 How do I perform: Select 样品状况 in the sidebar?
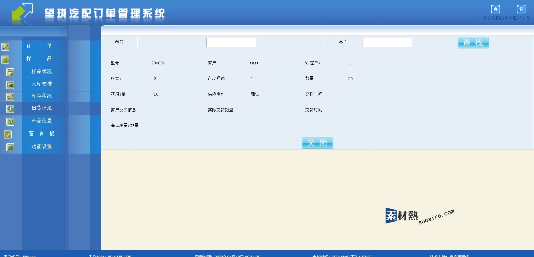click(x=42, y=72)
